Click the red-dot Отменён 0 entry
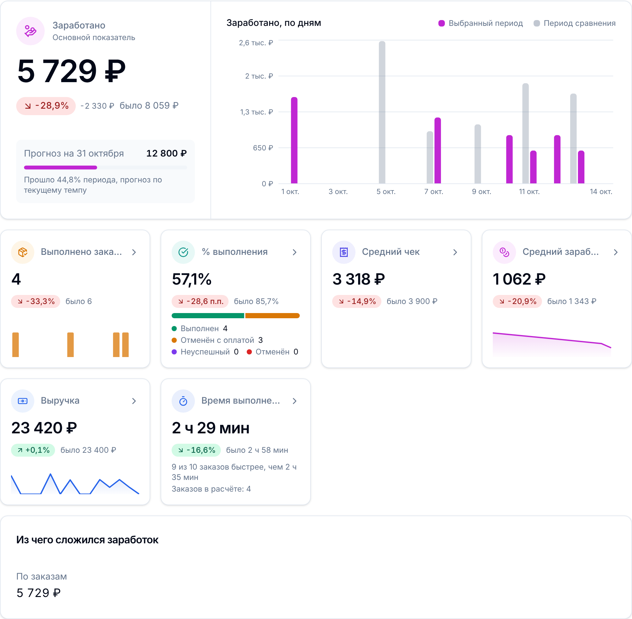The height and width of the screenshot is (619, 632). (272, 352)
